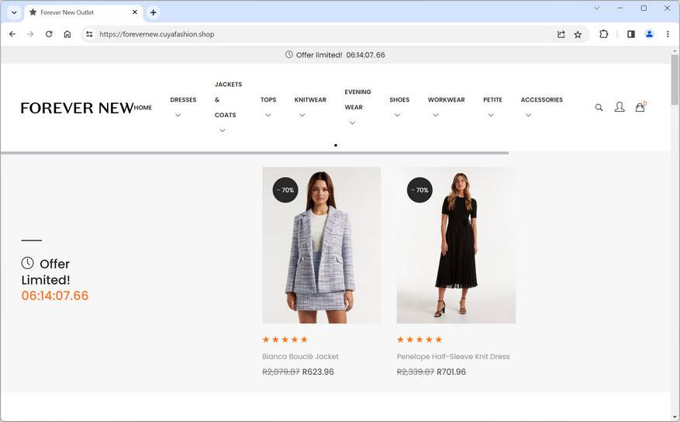The height and width of the screenshot is (422, 680).
Task: Expand the Jackets & Coats chevron
Action: (222, 130)
